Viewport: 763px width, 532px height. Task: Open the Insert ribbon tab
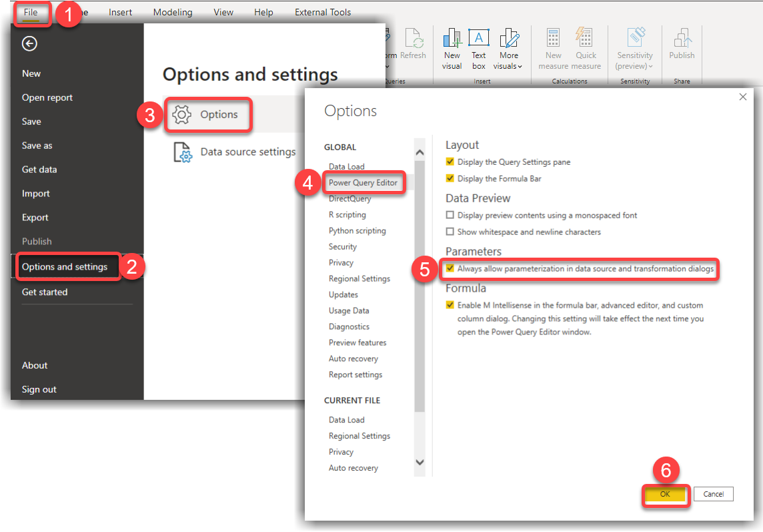click(x=120, y=12)
